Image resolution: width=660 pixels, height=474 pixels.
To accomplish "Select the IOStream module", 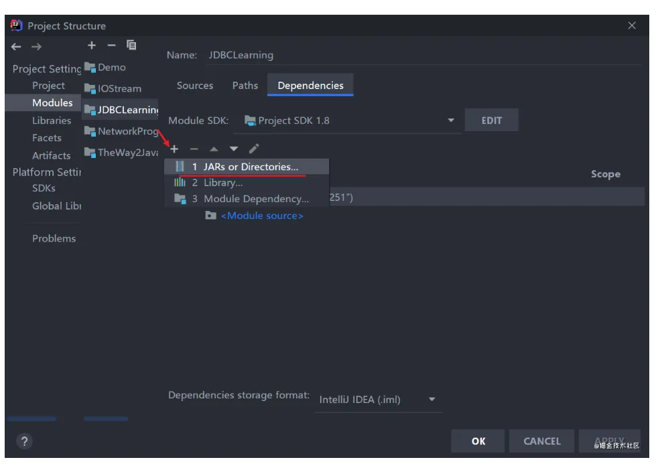I will 120,89.
